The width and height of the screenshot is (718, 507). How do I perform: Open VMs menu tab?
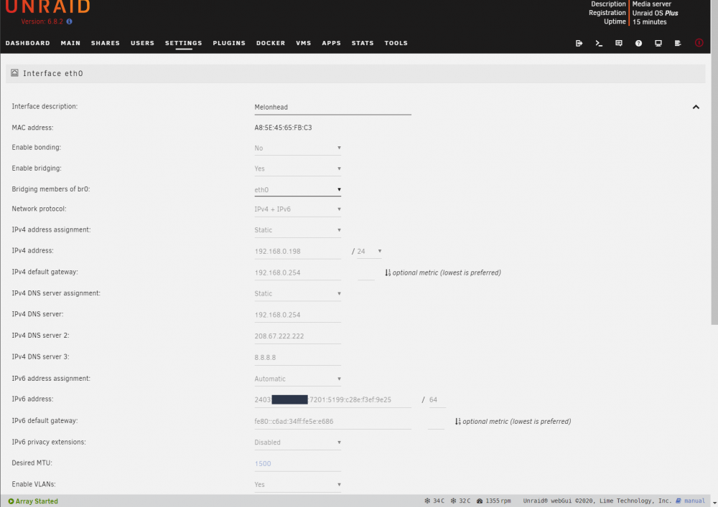point(304,43)
